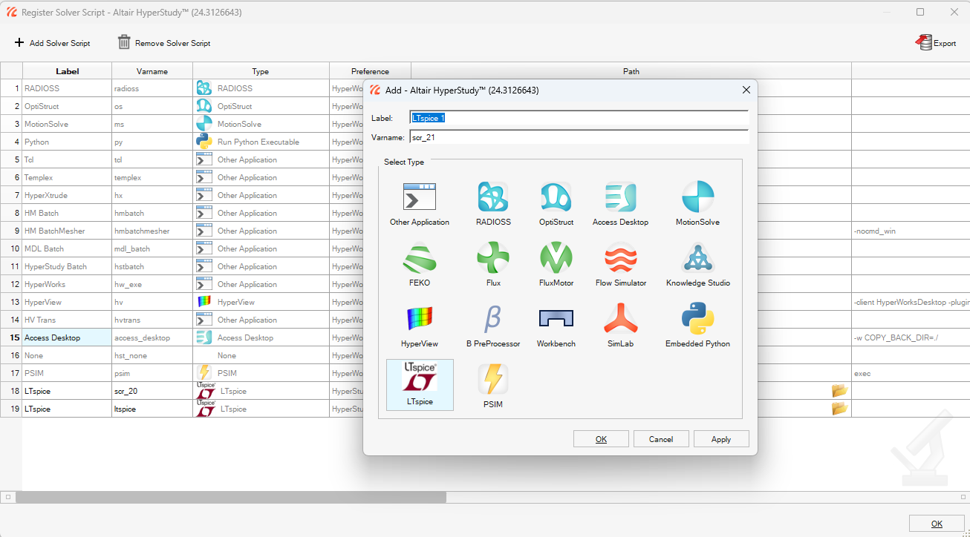Click the horizontal scrollbar thumb
The image size is (970, 537).
(230, 497)
